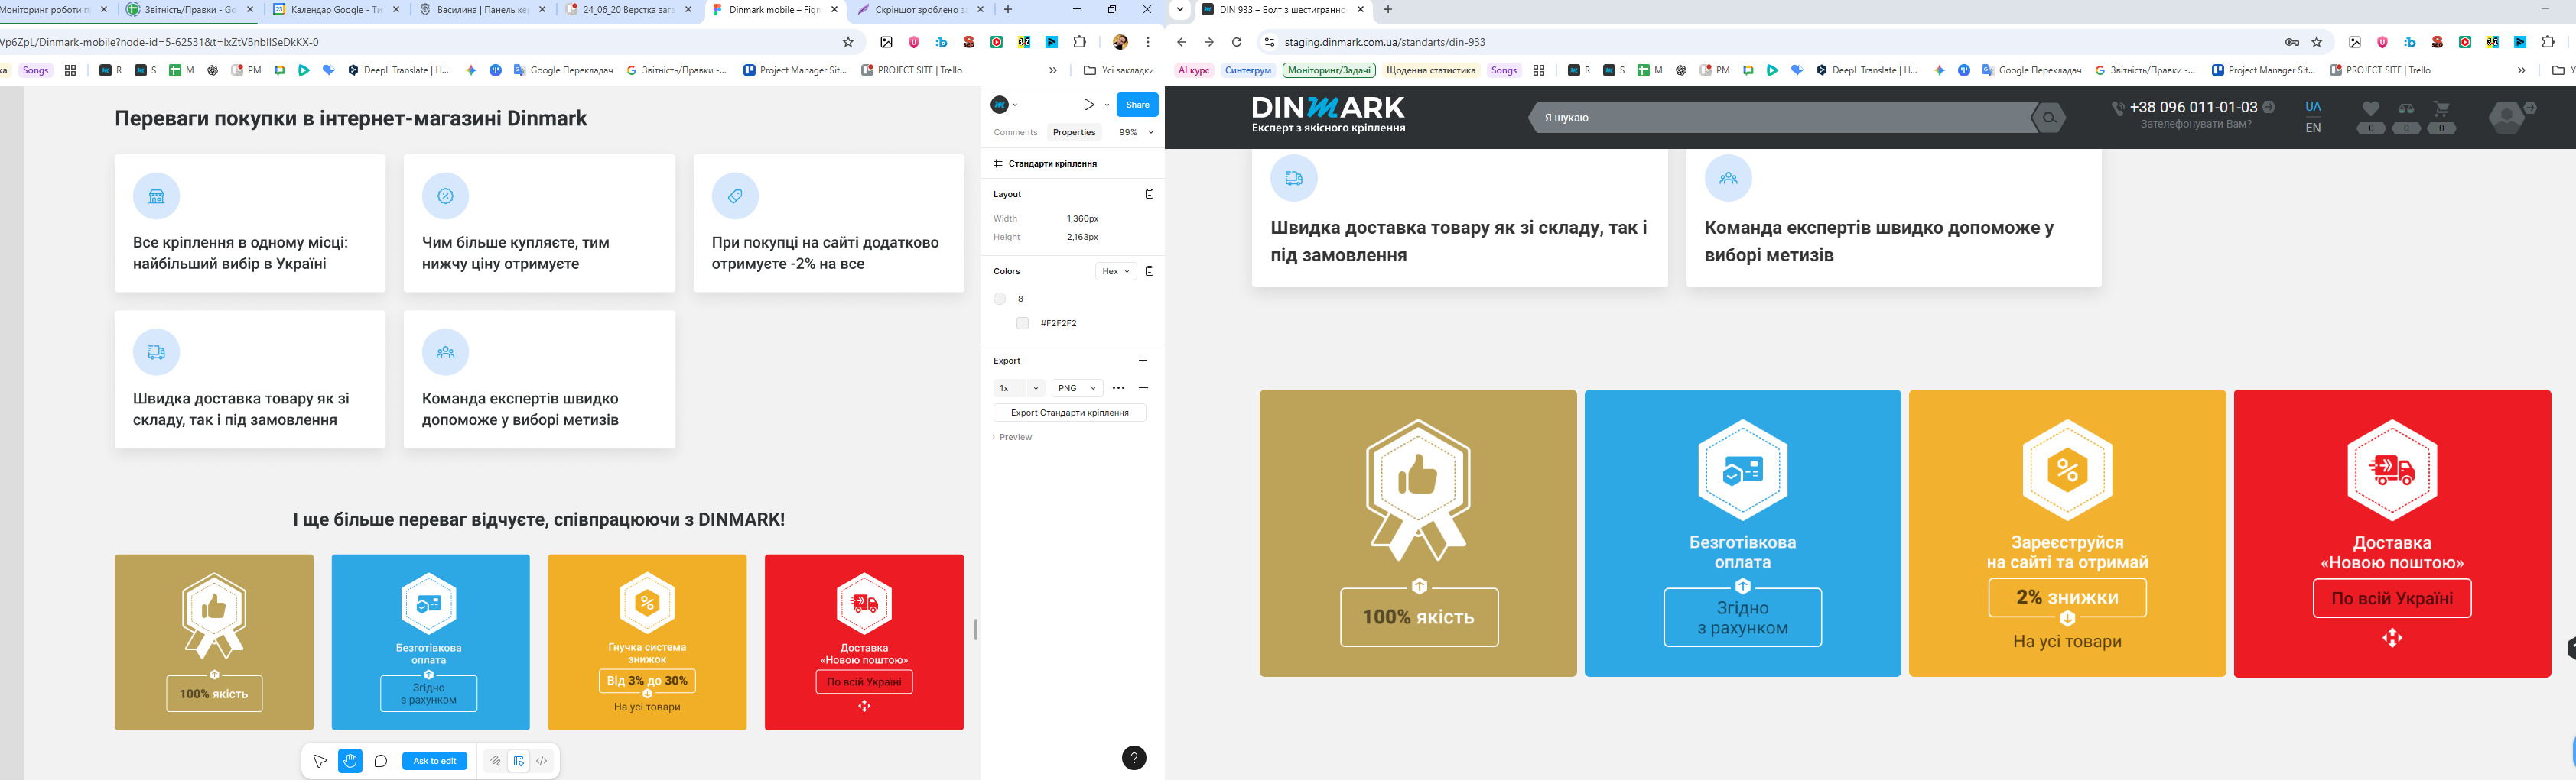The width and height of the screenshot is (2576, 780).
Task: Open the Щоденна статистика bookmark
Action: click(1431, 71)
